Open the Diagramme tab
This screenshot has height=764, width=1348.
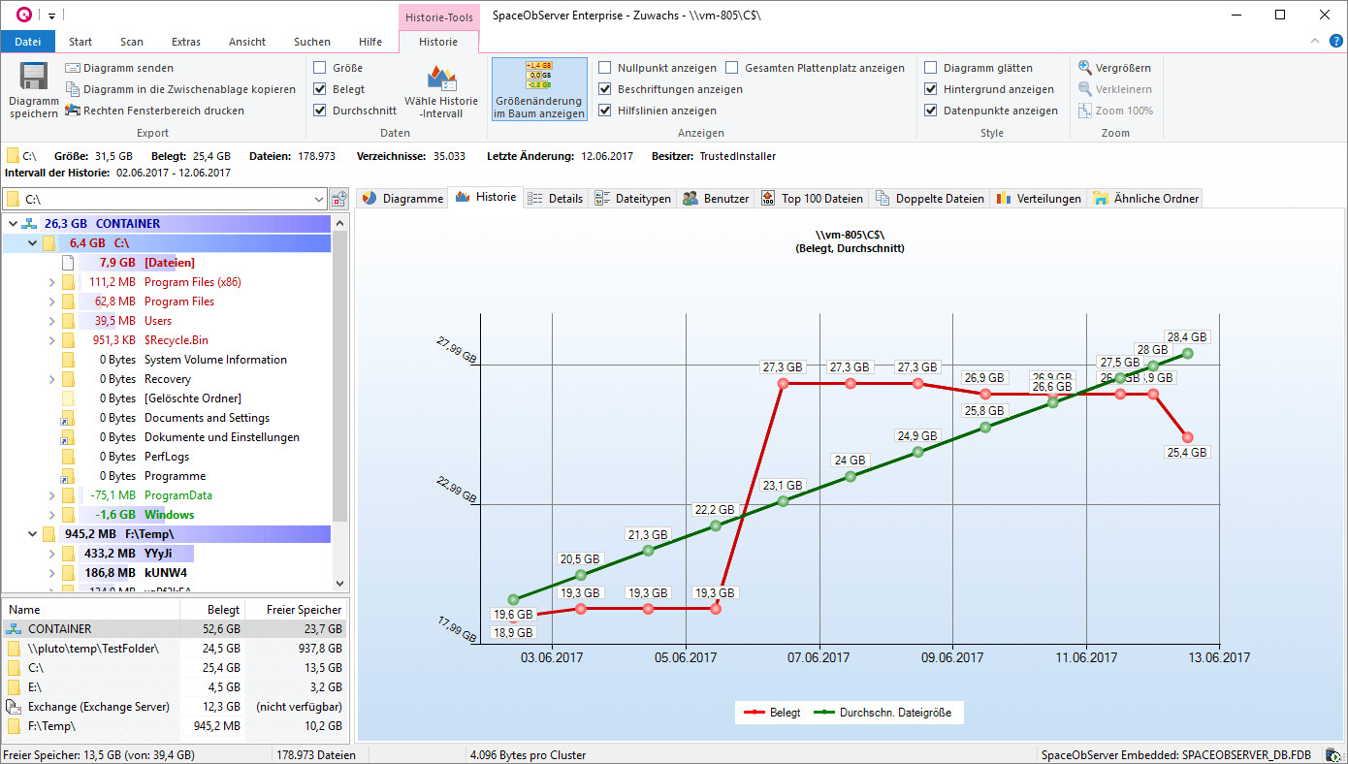pyautogui.click(x=402, y=199)
